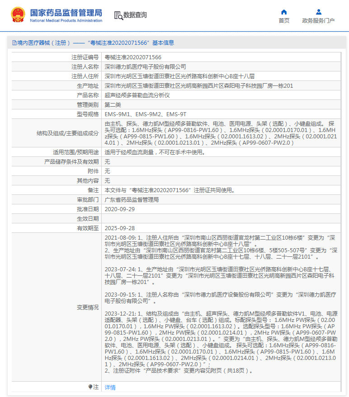Select 第二类 management category value
This screenshot has width=349, height=397.
[x=113, y=105]
